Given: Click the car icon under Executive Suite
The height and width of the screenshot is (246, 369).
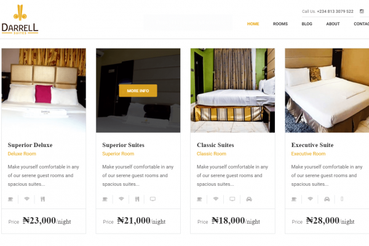Looking at the screenshot, I should pos(327,199).
